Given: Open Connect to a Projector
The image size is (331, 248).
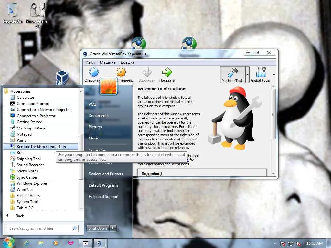Looking at the screenshot, I should 36,116.
